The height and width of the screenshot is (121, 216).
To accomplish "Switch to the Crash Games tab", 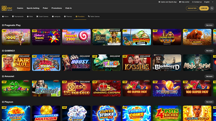I will click(x=42, y=17).
